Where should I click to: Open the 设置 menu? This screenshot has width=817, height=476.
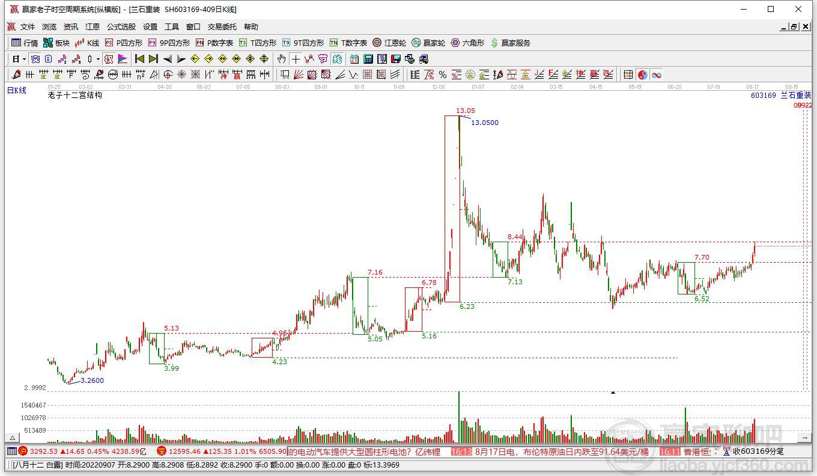pyautogui.click(x=150, y=27)
